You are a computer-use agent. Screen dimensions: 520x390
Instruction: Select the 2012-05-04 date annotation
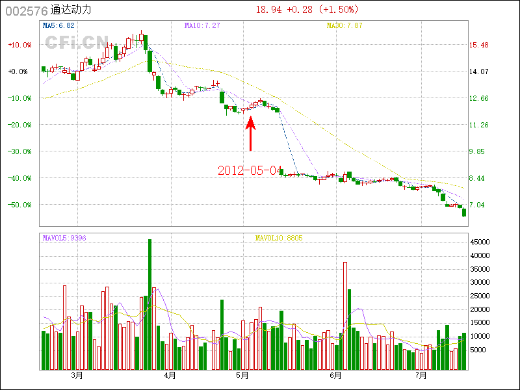250,170
